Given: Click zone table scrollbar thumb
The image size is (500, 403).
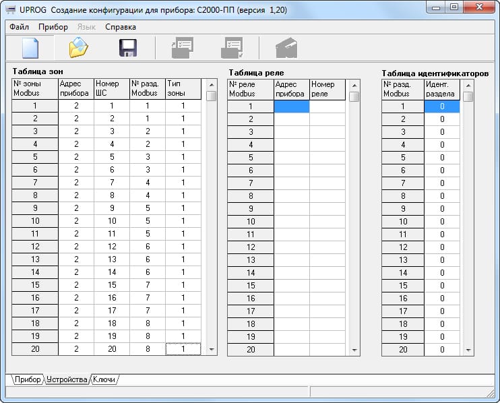Looking at the screenshot, I should point(212,96).
